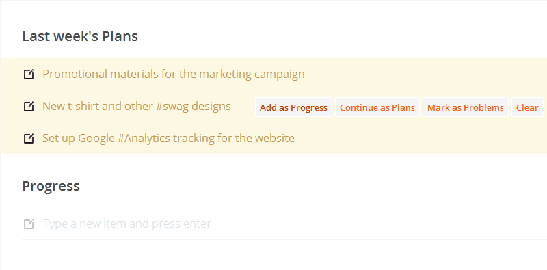
Task: Select the Set up Google plan item text
Action: (x=168, y=138)
